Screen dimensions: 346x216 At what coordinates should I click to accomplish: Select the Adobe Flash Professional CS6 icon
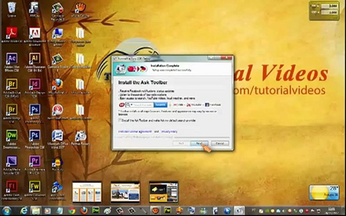click(12, 190)
